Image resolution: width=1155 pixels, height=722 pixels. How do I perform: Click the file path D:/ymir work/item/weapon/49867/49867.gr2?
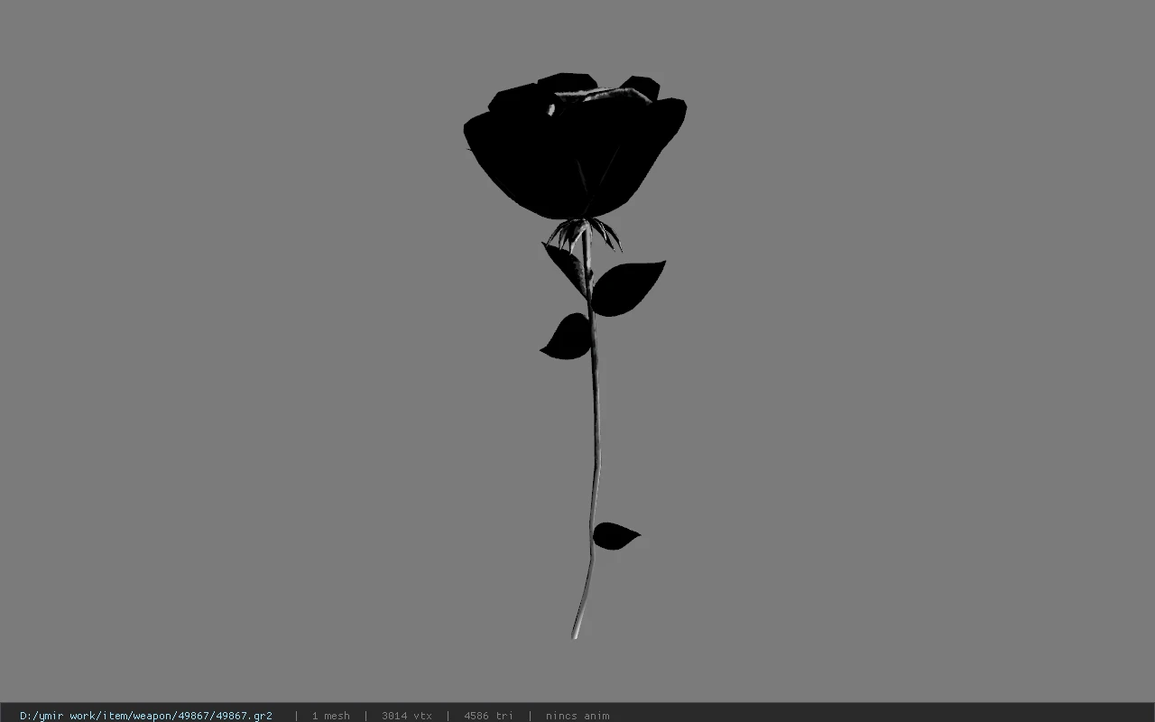[146, 716]
